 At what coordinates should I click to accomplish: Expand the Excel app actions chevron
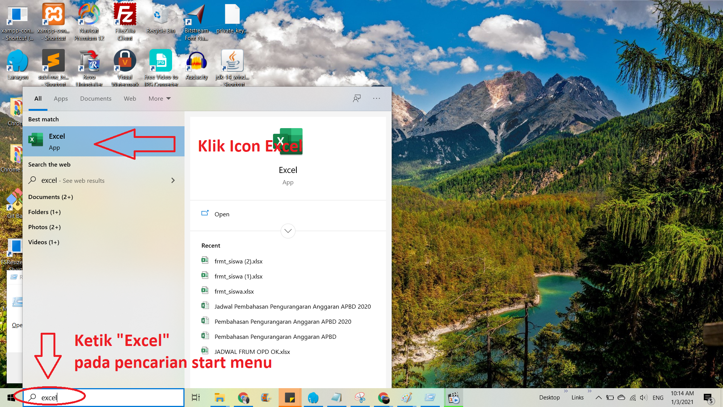288,231
